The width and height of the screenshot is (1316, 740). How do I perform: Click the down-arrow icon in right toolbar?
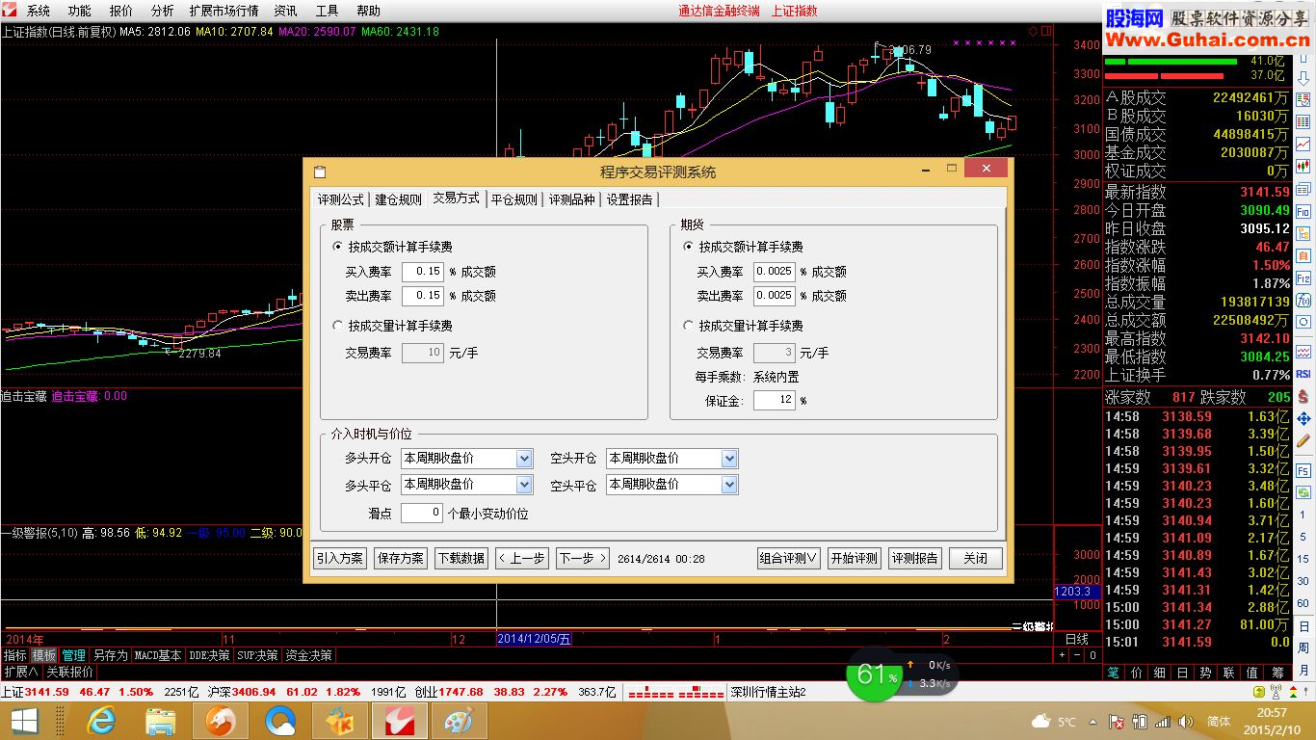(1303, 78)
